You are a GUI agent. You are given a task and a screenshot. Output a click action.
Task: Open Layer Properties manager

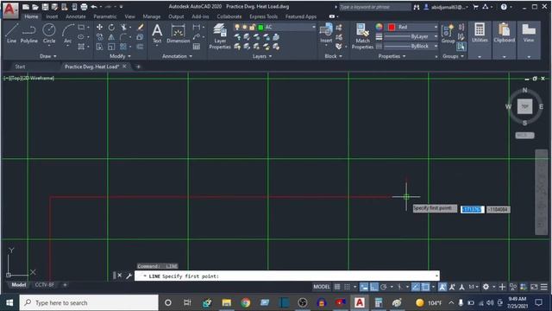220,36
